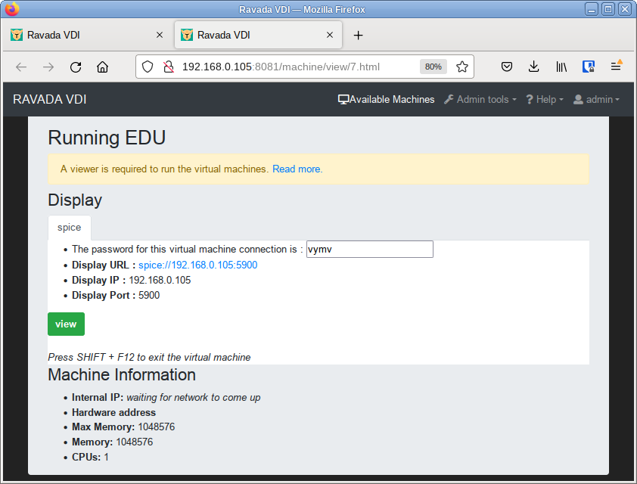Click the Firefox logo in title bar
The width and height of the screenshot is (637, 484).
[12, 9]
